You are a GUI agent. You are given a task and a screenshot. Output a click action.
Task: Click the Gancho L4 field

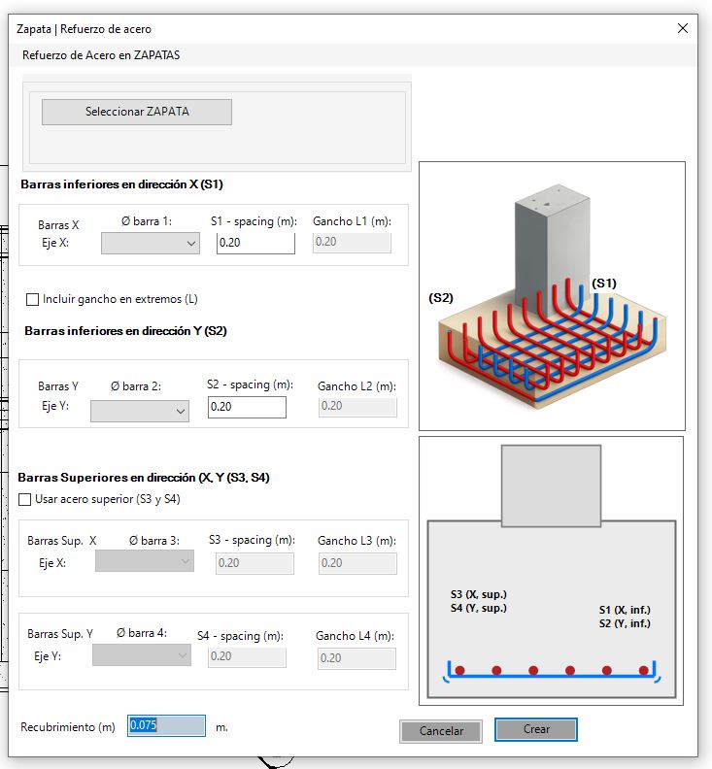coord(356,658)
